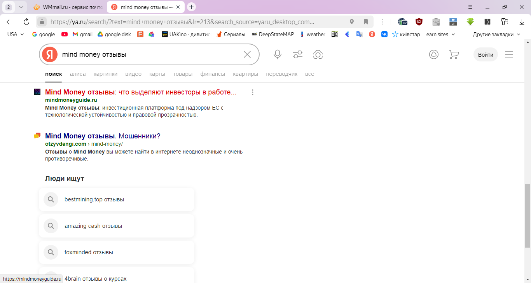Expand the USA bookmarks folder
Image resolution: width=531 pixels, height=283 pixels.
[x=16, y=34]
